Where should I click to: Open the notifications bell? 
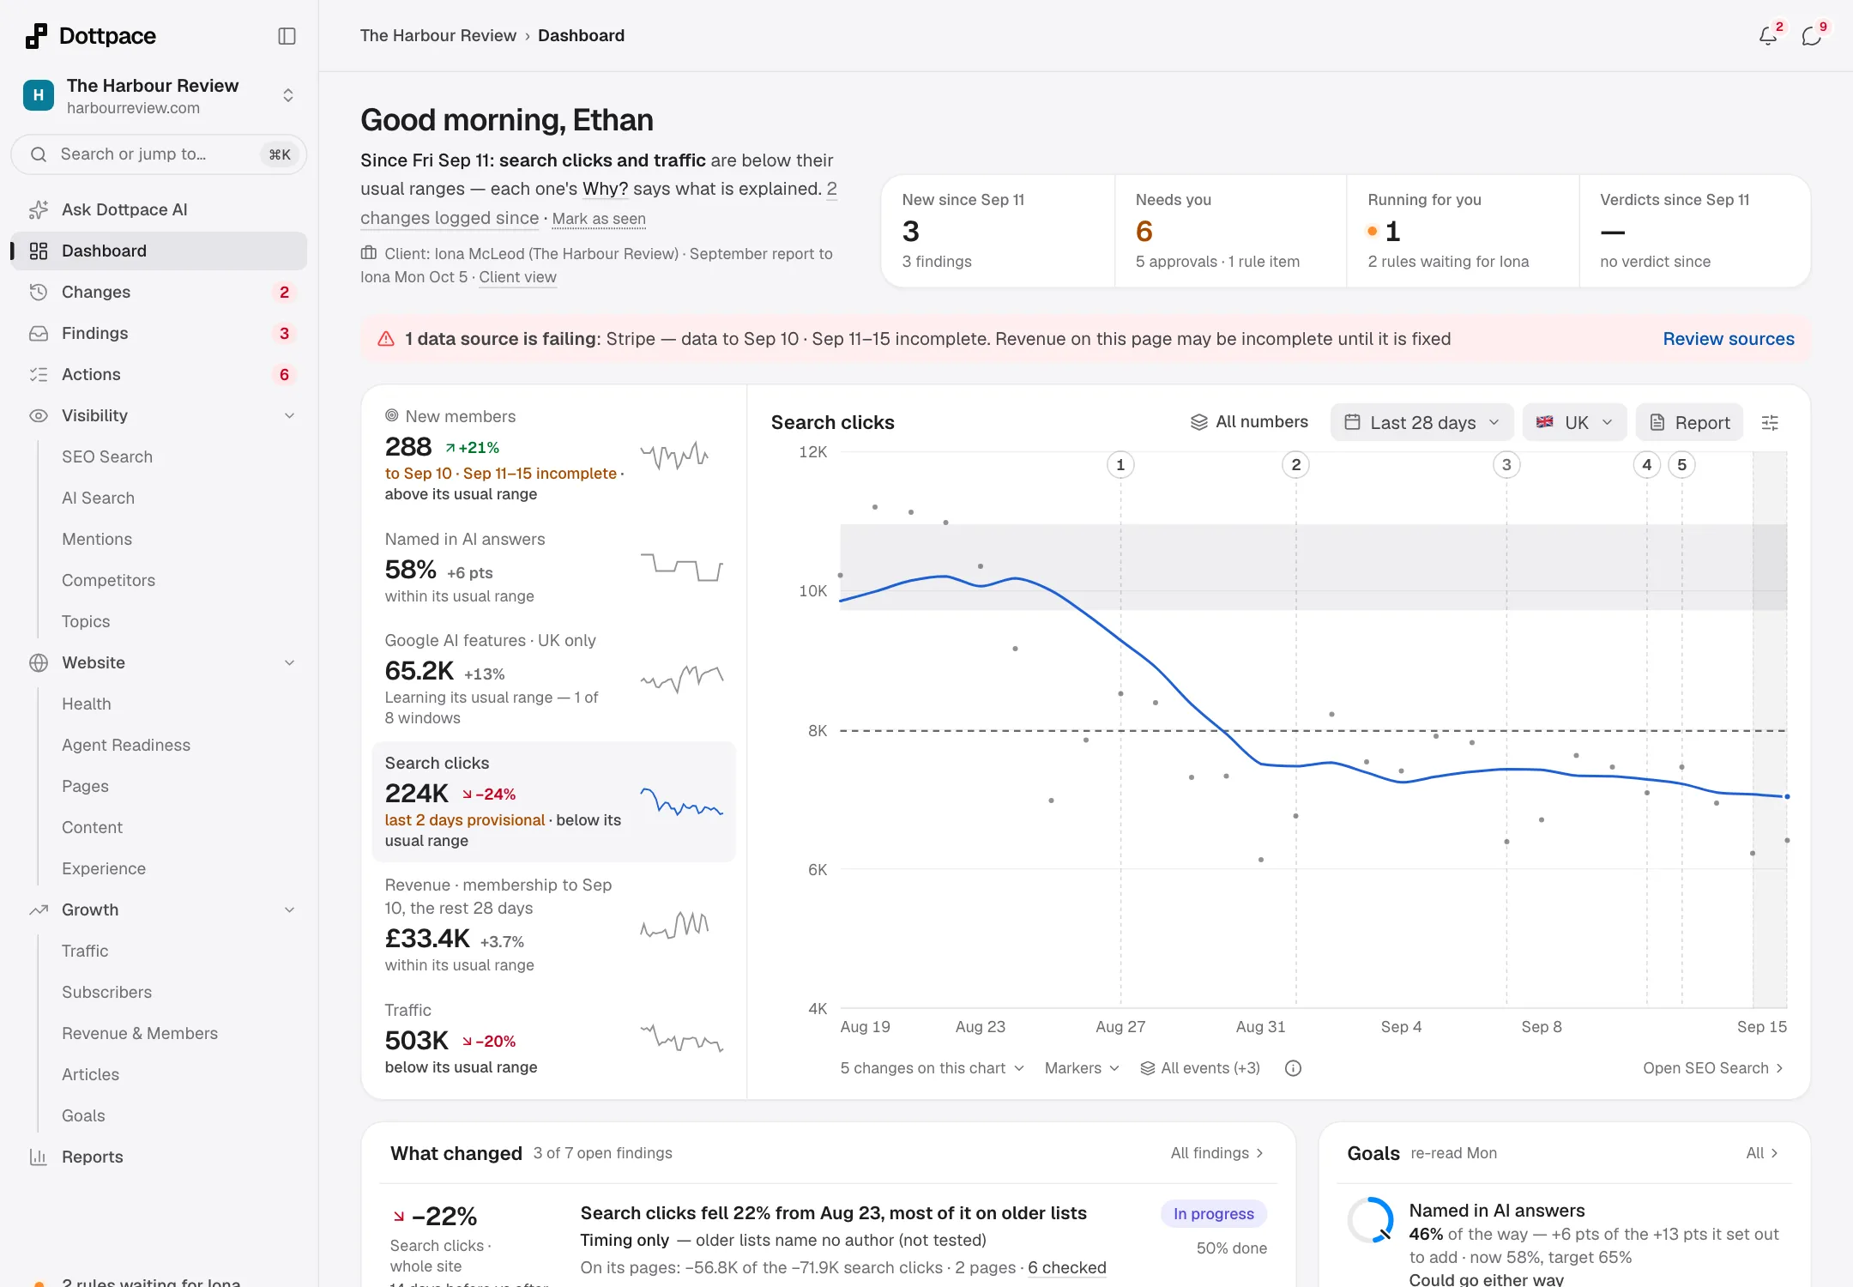[x=1768, y=35]
